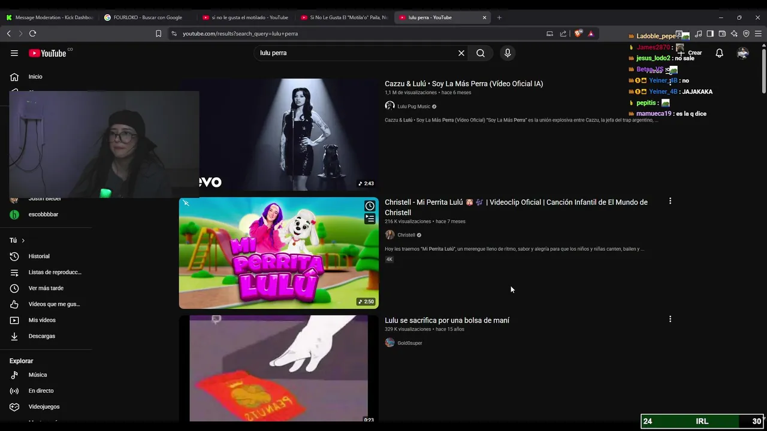Viewport: 767px width, 431px height.
Task: Visit Gold0super channel link
Action: (410, 343)
